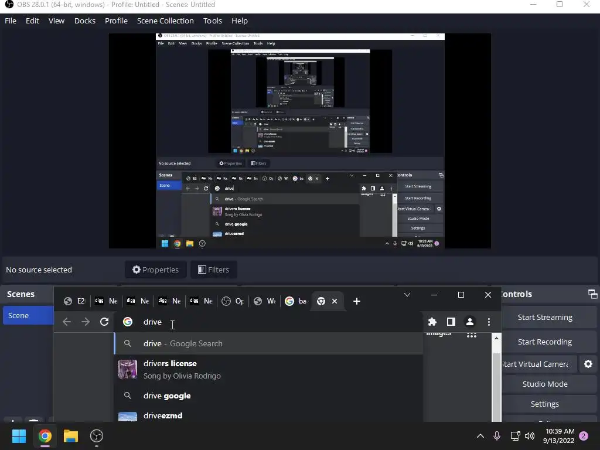600x450 pixels.
Task: Switch to the first digg Ne tab
Action: [x=106, y=301]
